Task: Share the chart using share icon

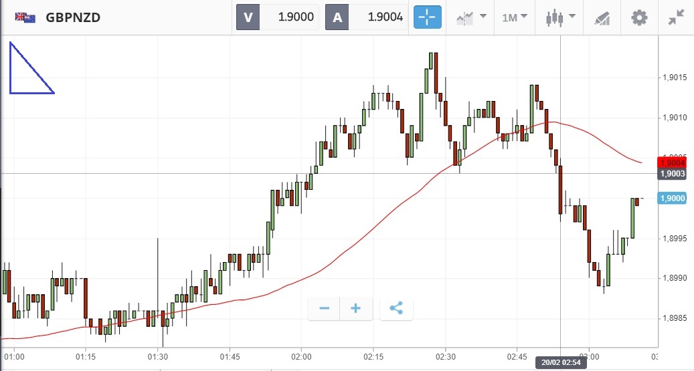Action: point(396,308)
